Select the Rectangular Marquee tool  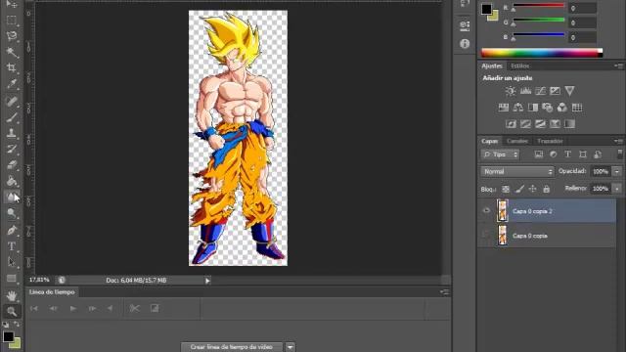[12, 20]
